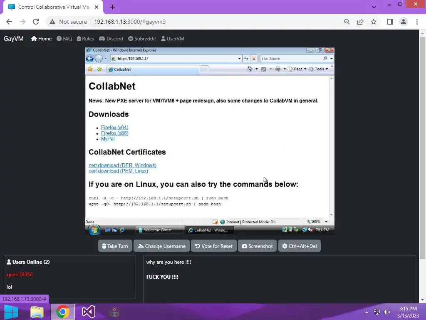Open the Chrome profile avatar
Viewport: 426px width, 320px height.
(x=404, y=22)
